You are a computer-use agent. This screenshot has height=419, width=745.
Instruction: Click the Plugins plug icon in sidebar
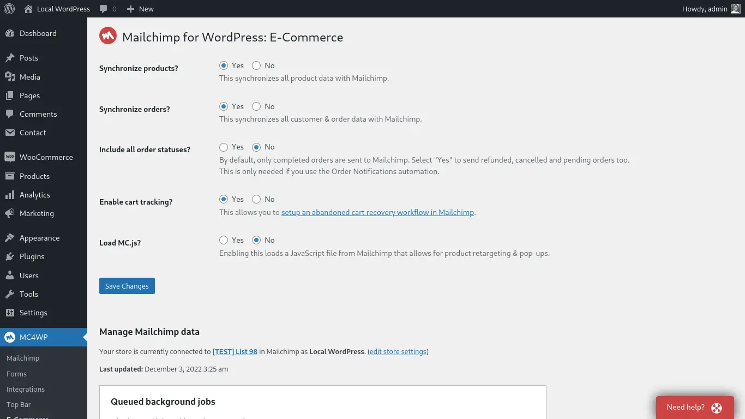[x=10, y=256]
